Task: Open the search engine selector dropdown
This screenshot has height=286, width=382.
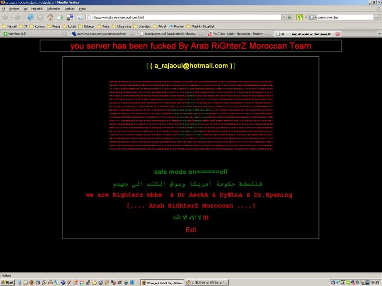Action: click(313, 17)
